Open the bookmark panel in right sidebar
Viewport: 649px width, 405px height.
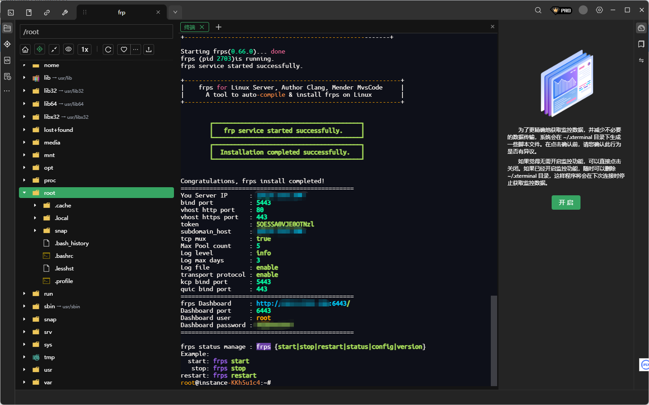tap(641, 44)
